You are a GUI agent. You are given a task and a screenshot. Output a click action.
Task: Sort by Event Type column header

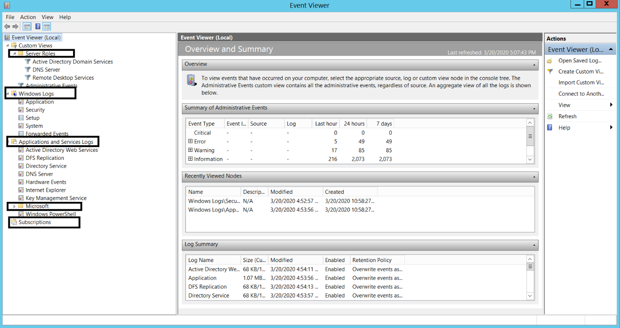205,123
